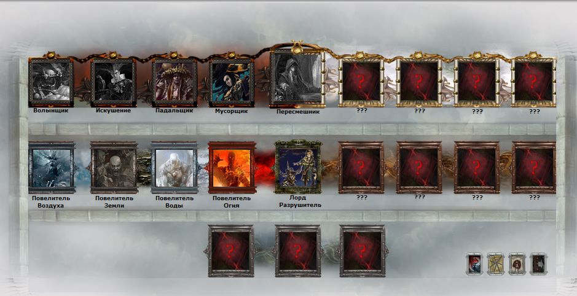This screenshot has width=577, height=296.
Task: Select the Волынщик boss portrait
Action: point(51,82)
